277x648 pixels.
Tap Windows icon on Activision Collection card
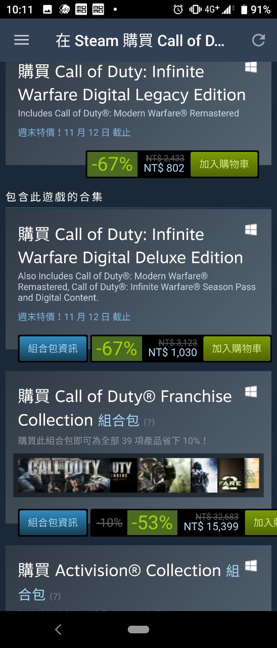coord(251,566)
